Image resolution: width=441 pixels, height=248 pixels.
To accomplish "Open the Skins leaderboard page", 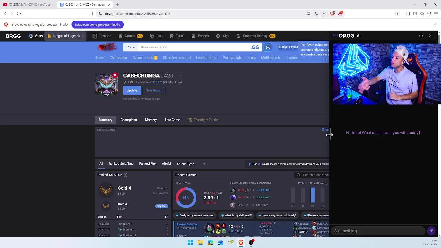I will [x=177, y=58].
